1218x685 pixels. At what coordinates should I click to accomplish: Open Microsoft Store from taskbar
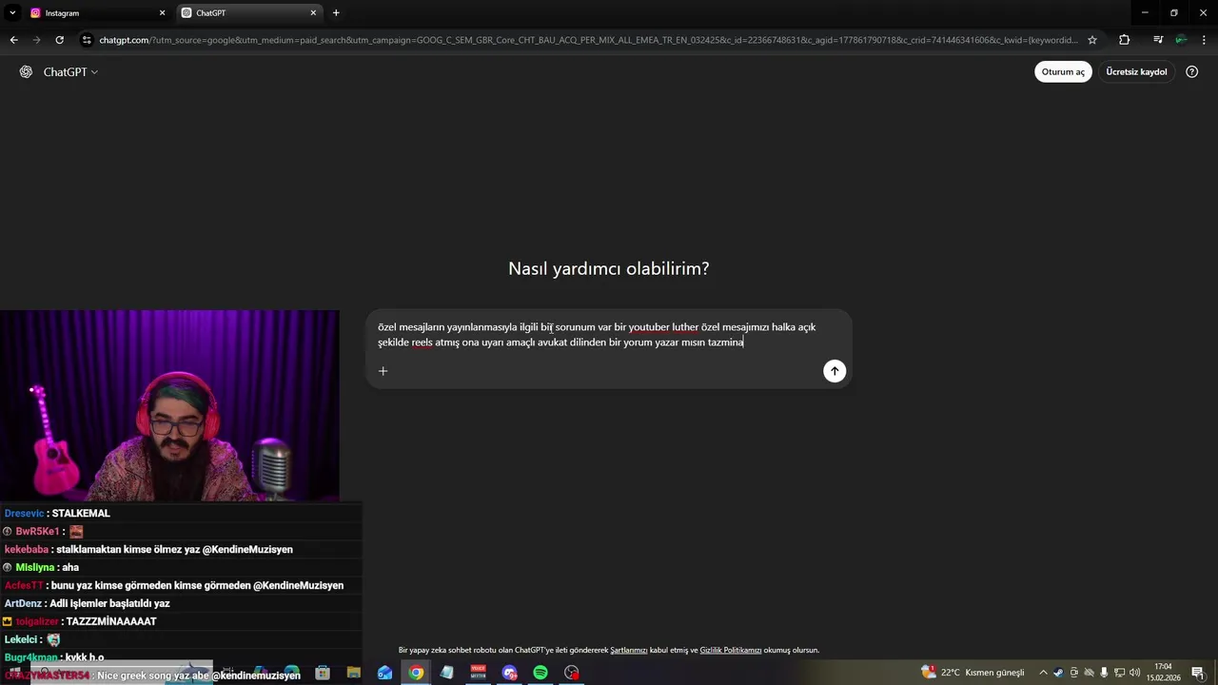[323, 673]
